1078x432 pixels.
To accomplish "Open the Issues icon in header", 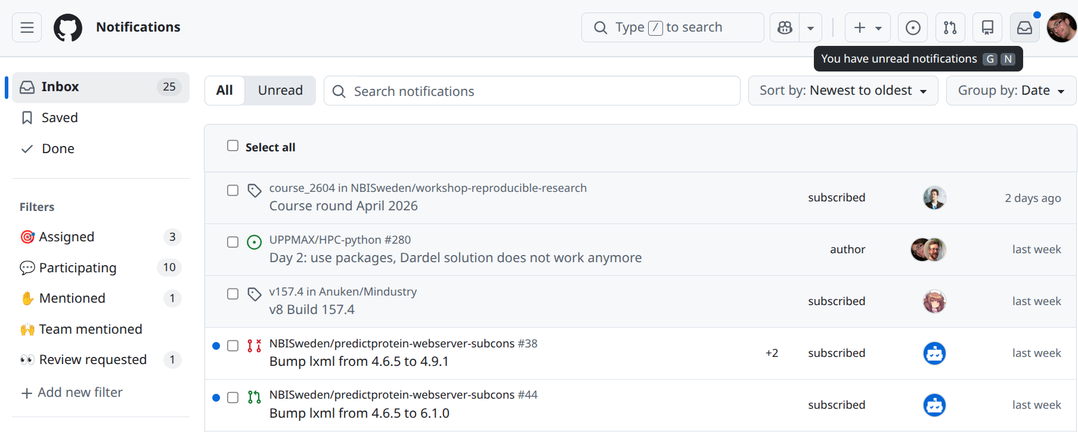I will pyautogui.click(x=913, y=27).
